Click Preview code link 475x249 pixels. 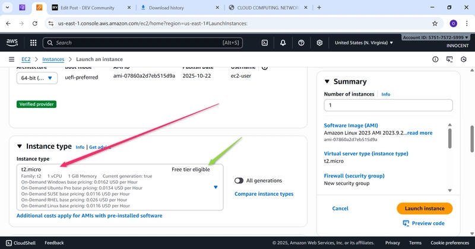pyautogui.click(x=423, y=224)
